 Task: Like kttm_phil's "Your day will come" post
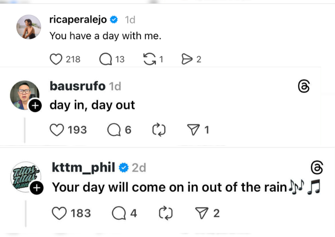coord(59,213)
